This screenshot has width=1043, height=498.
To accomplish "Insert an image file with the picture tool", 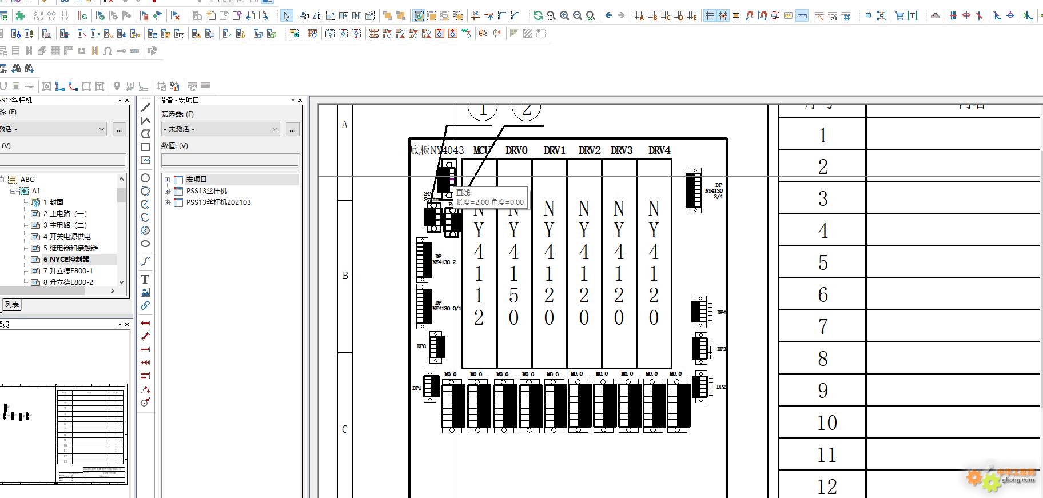I will 145,292.
